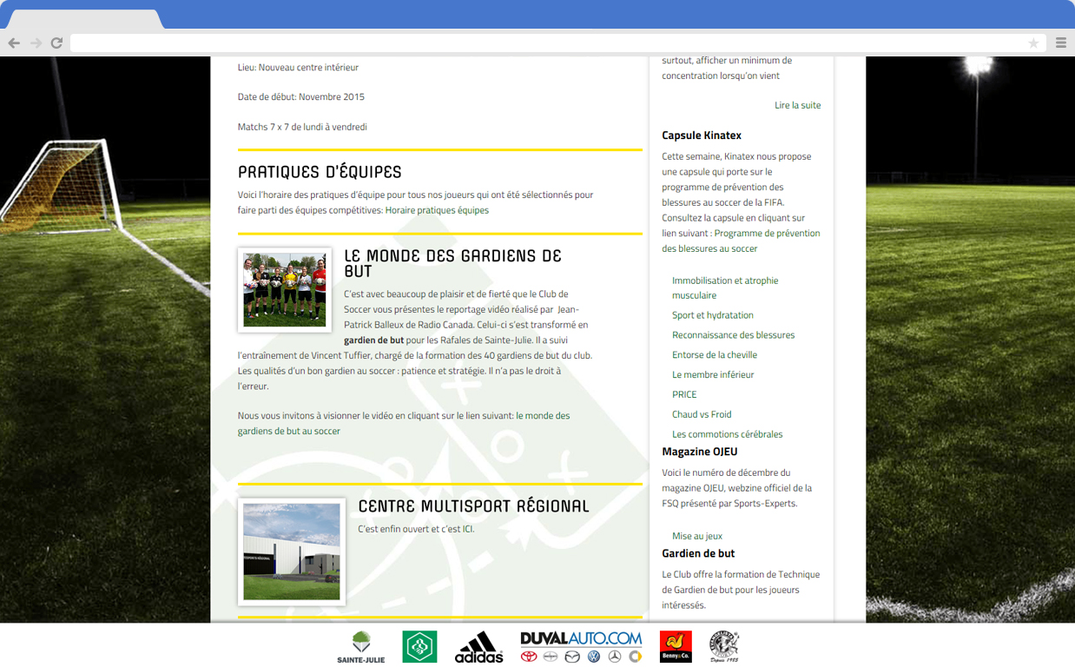Open the 'Horaire pratiques équipes' link

(x=437, y=210)
